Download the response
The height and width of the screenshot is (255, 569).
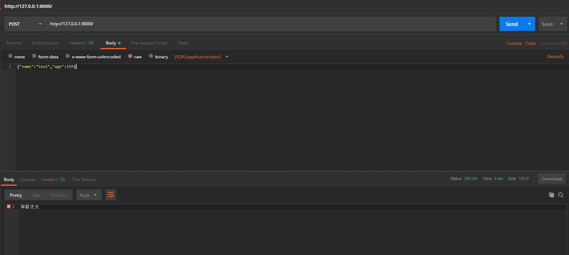pos(552,179)
